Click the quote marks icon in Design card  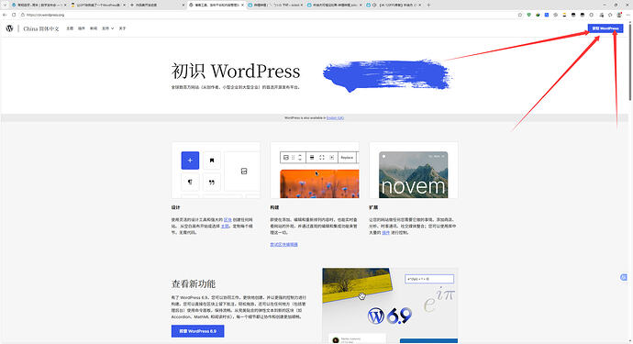(x=212, y=183)
